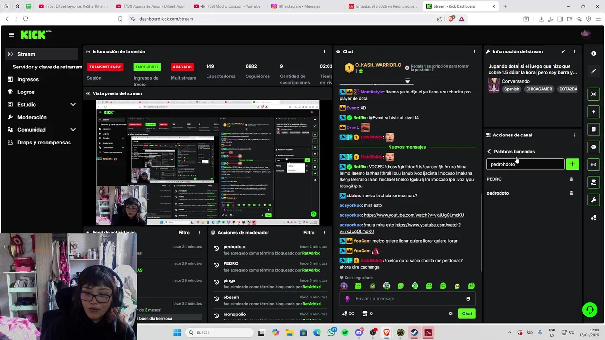This screenshot has width=605, height=340.
Task: Jump to Nuevos mensajes in chat
Action: tap(407, 147)
